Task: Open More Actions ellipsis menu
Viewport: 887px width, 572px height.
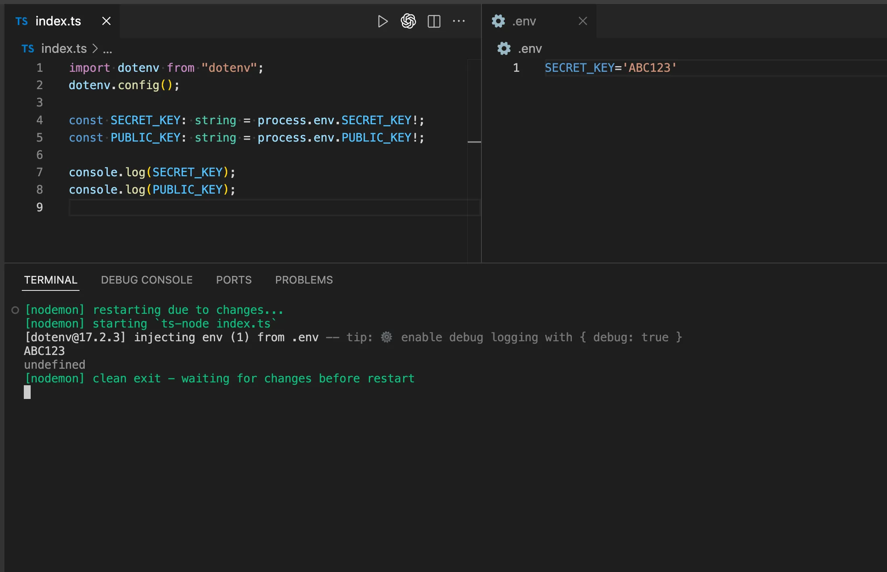Action: point(459,21)
